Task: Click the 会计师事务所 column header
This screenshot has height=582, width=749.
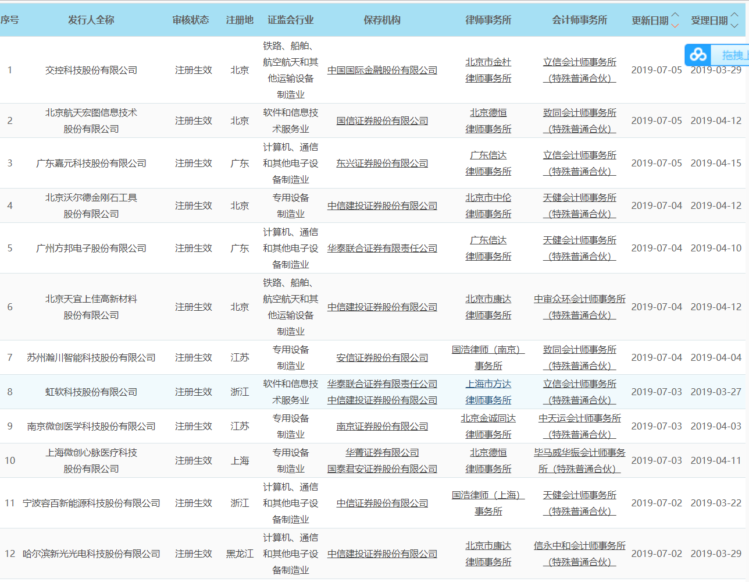Action: [580, 20]
